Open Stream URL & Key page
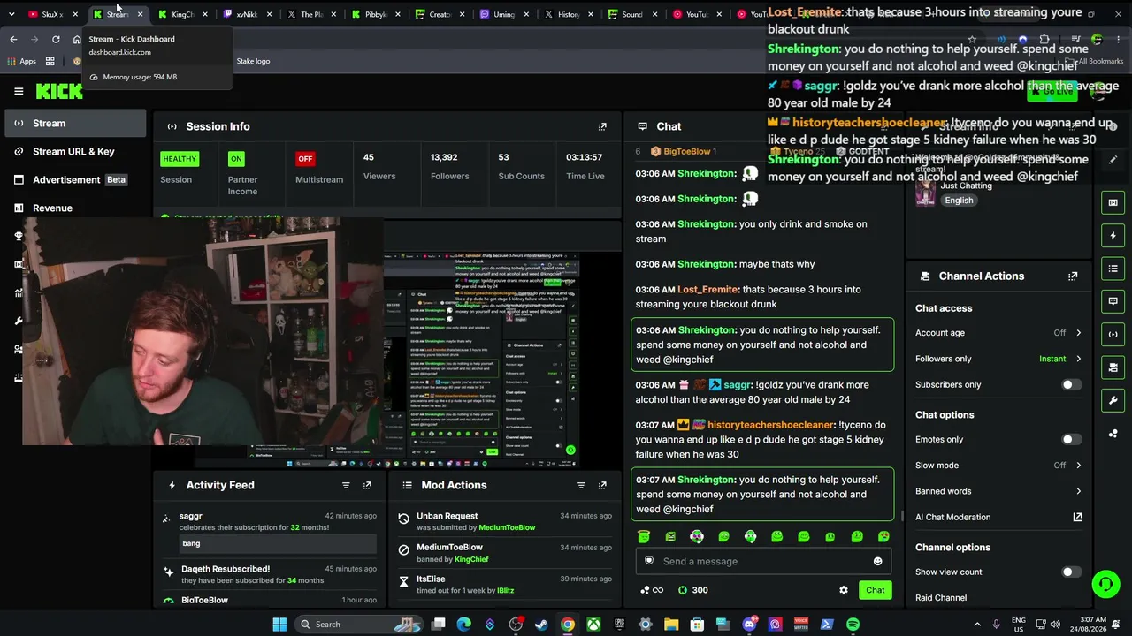This screenshot has width=1132, height=636. tap(74, 152)
